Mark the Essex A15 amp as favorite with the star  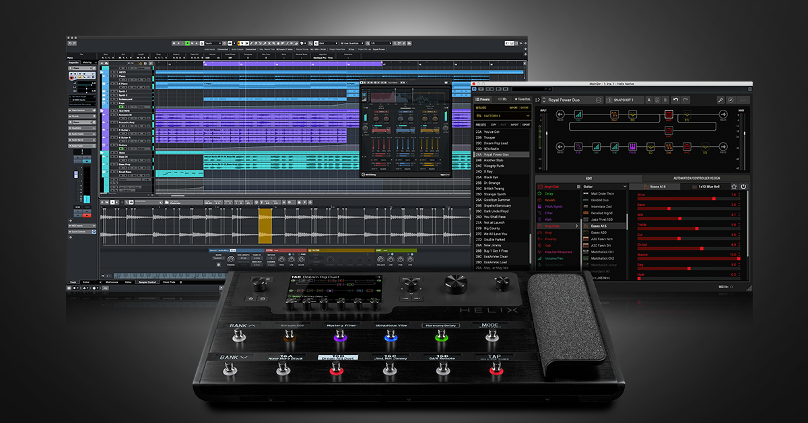(734, 187)
